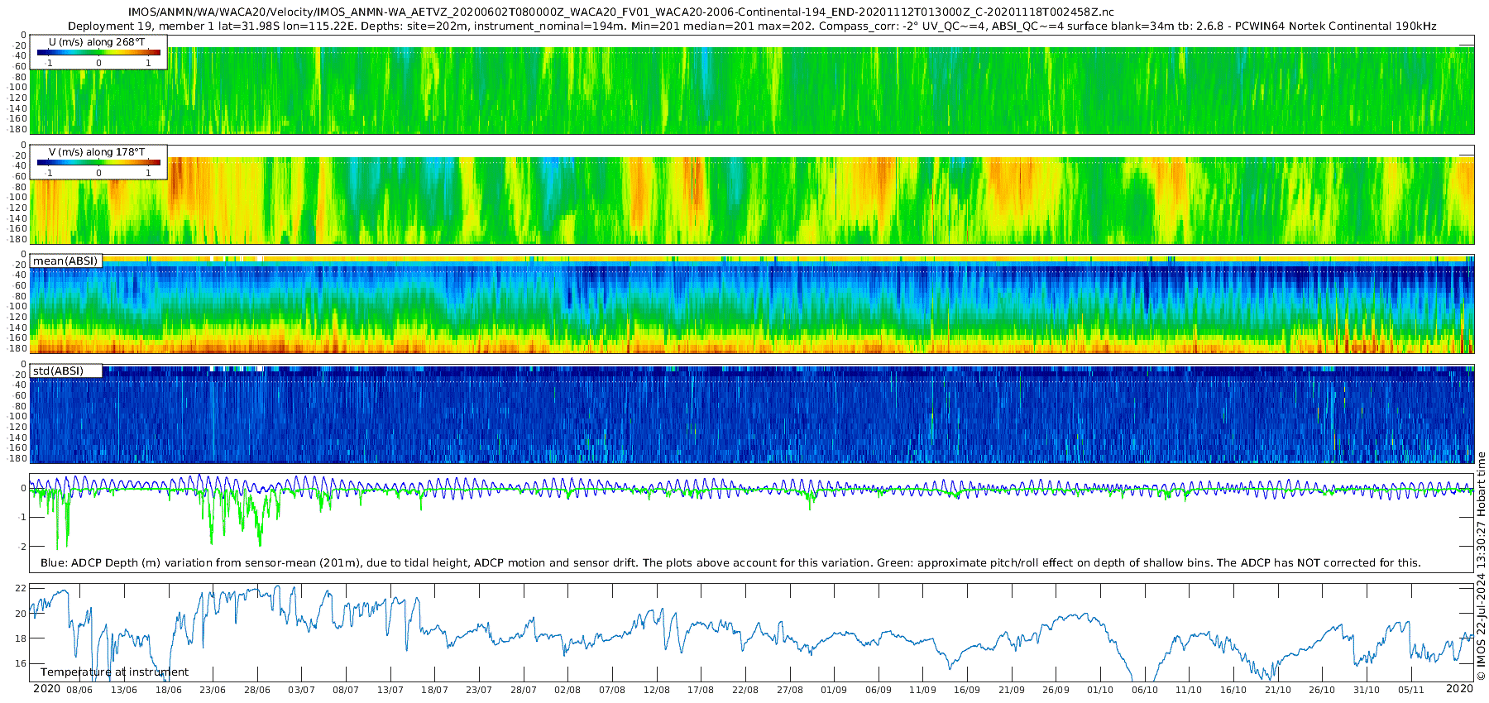Pick the 16/10 date tick label
The width and height of the screenshot is (1489, 703).
[1233, 691]
